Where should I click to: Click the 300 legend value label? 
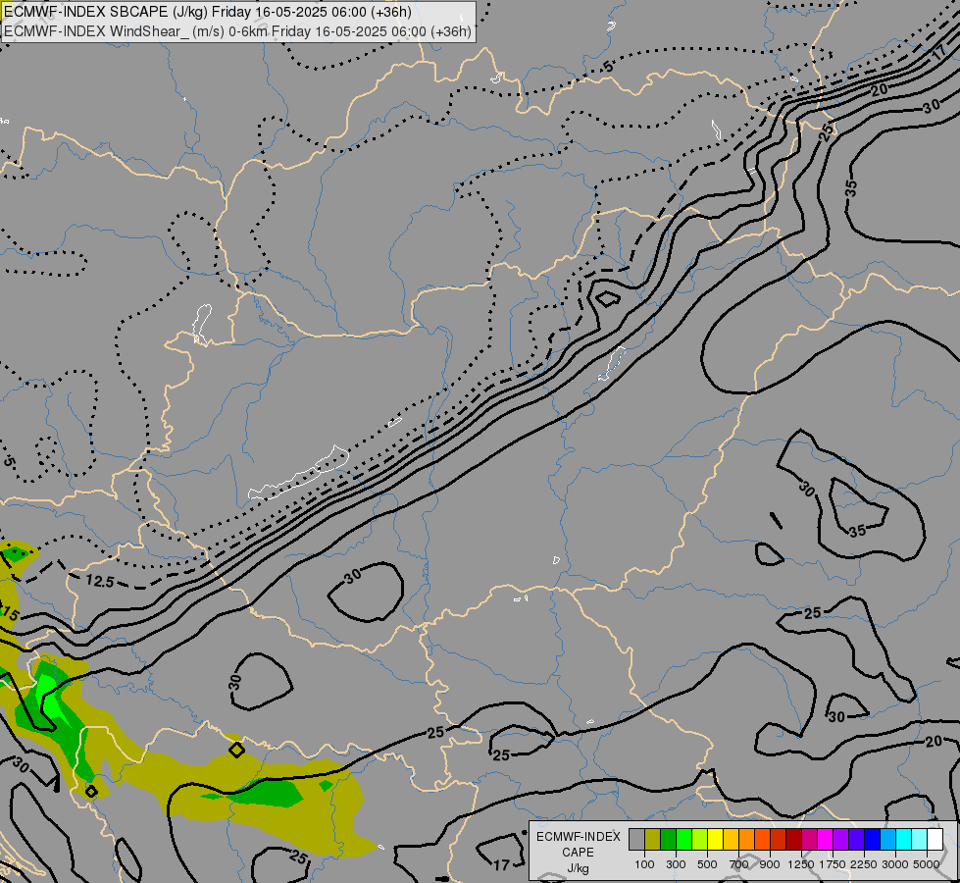(x=676, y=864)
